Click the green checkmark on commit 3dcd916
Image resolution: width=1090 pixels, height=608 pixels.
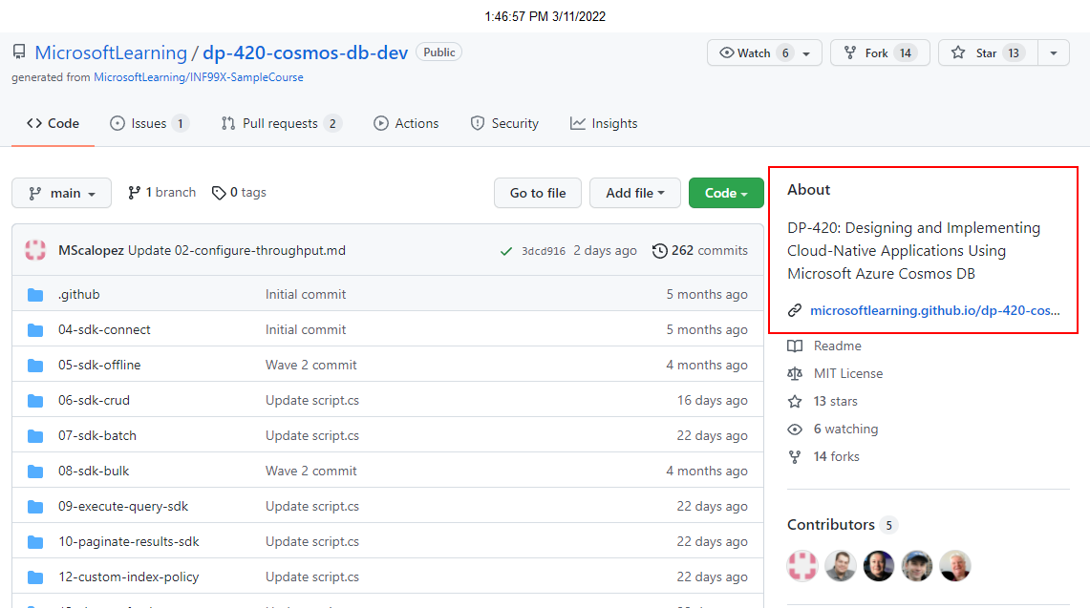coord(506,250)
